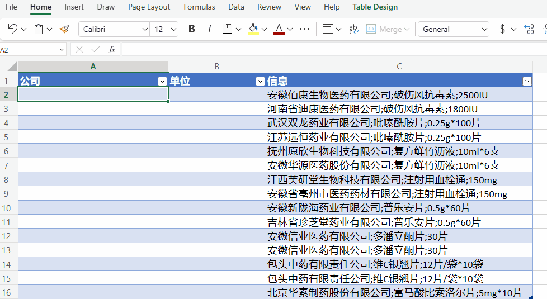Switch to the Insert tab

pyautogui.click(x=74, y=7)
